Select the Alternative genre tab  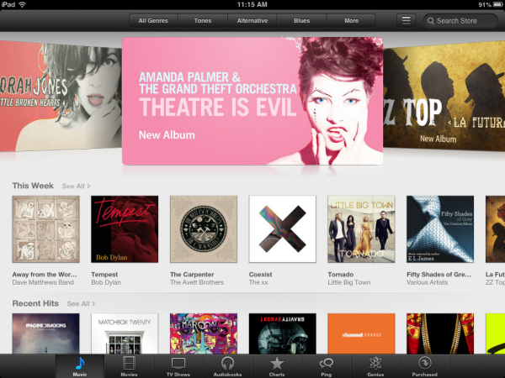[x=252, y=20]
